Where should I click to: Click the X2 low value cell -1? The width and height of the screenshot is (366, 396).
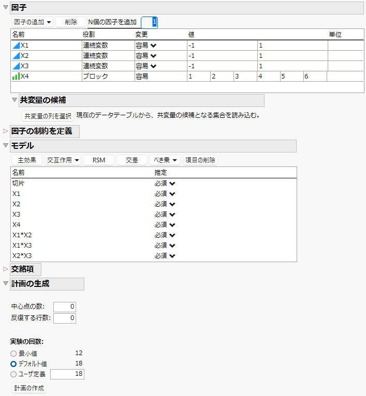[222, 56]
